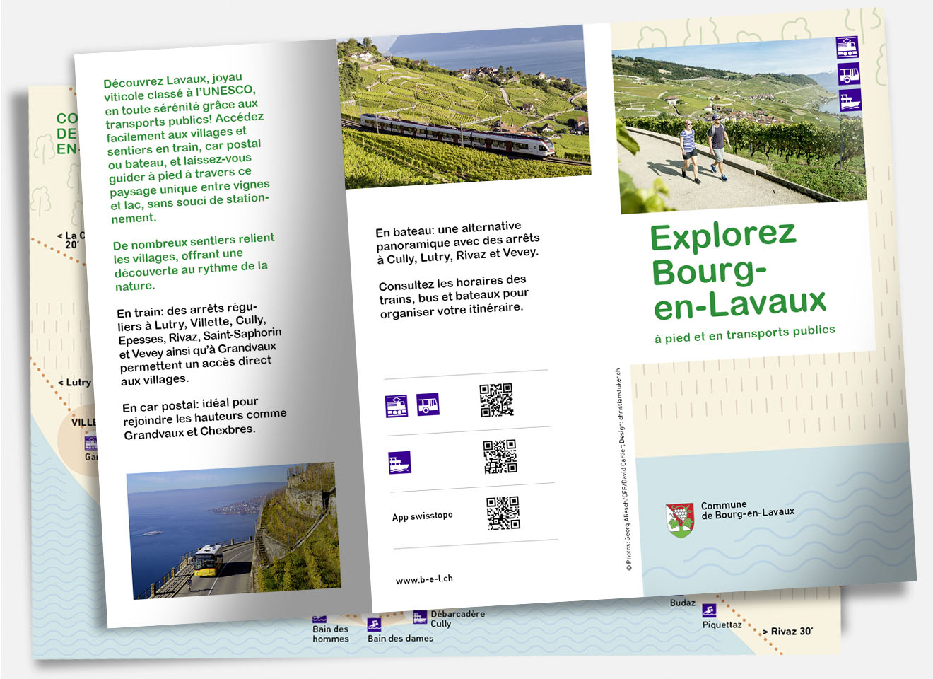Screen dimensions: 933x679
Task: Click the QR code for train and bus timetables
Action: click(x=496, y=400)
